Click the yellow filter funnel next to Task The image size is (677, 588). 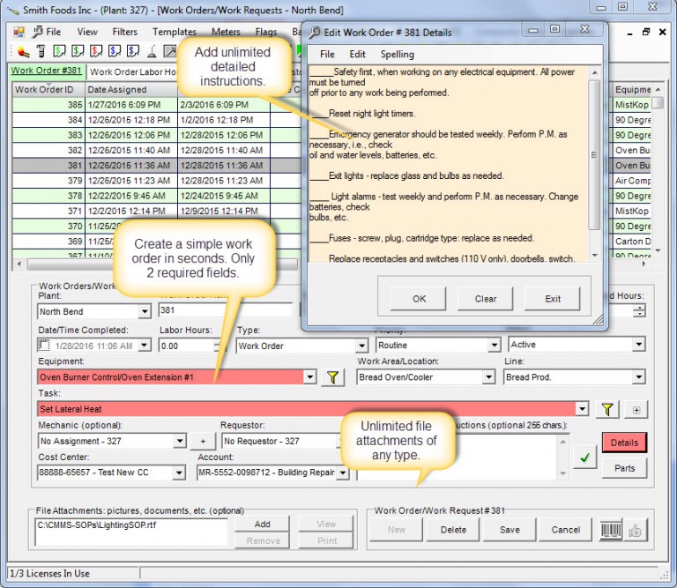[x=607, y=409]
